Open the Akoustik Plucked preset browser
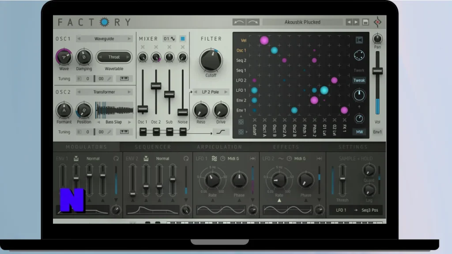Viewport: 452px width, 254px height. pyautogui.click(x=302, y=22)
